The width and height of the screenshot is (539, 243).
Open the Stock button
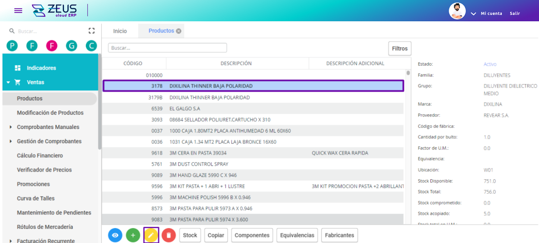[x=190, y=235]
